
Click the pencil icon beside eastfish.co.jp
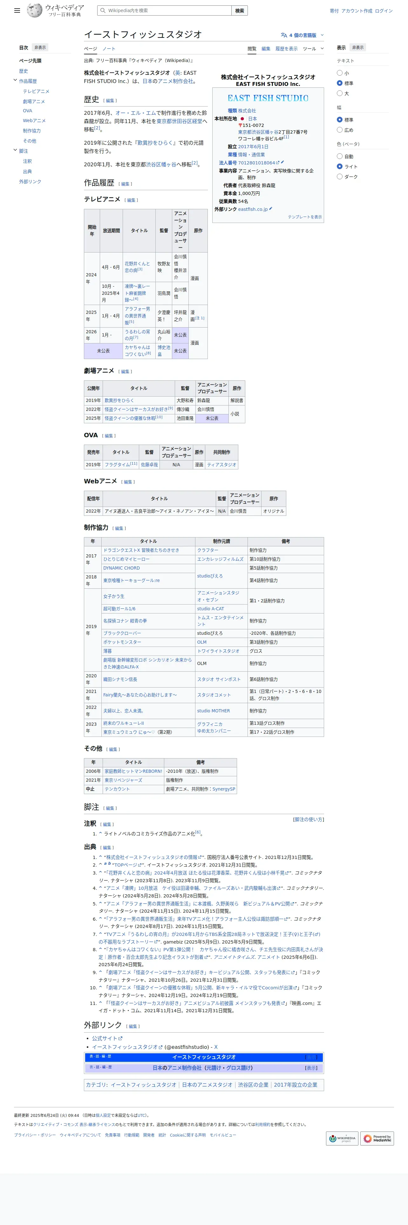[x=271, y=209]
